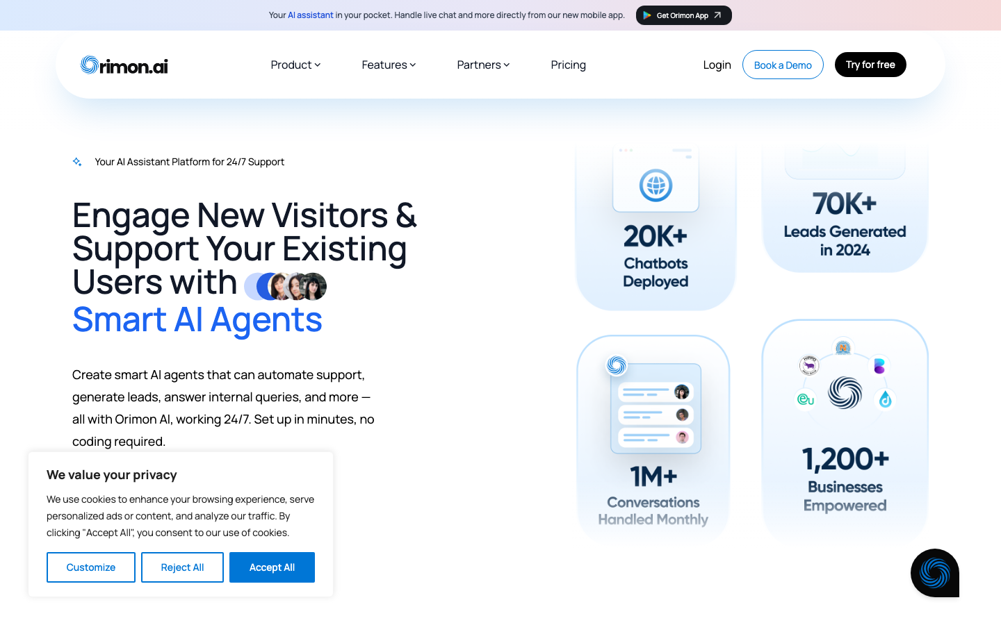The image size is (1001, 625).
Task: Click the '20K+ Chatbots Deployed' text
Action: pyautogui.click(x=656, y=256)
